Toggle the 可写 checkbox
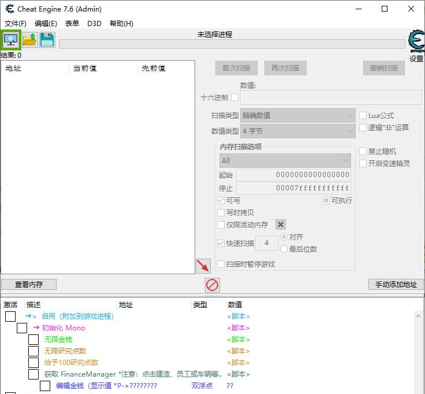The width and height of the screenshot is (425, 394). pyautogui.click(x=221, y=201)
